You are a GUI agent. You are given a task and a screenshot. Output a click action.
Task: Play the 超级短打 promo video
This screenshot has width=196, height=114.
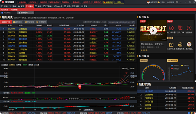[153, 31]
